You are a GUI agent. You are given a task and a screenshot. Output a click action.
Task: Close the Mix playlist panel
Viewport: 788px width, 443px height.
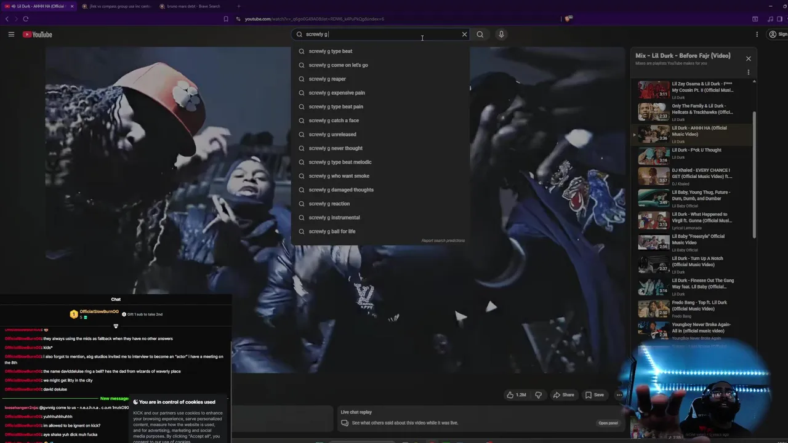click(748, 58)
